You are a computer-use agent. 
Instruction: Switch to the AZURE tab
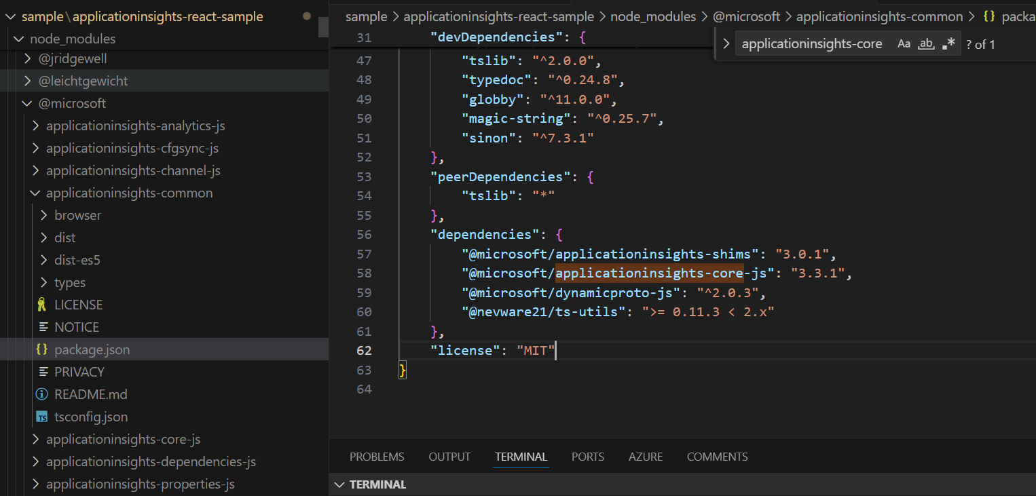click(x=646, y=457)
